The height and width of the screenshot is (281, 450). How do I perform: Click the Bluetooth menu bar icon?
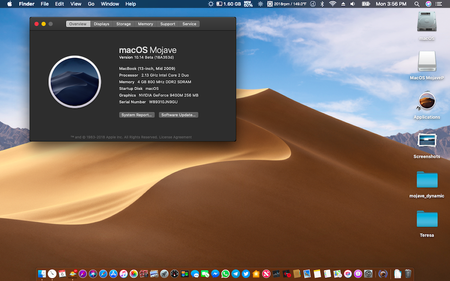322,4
